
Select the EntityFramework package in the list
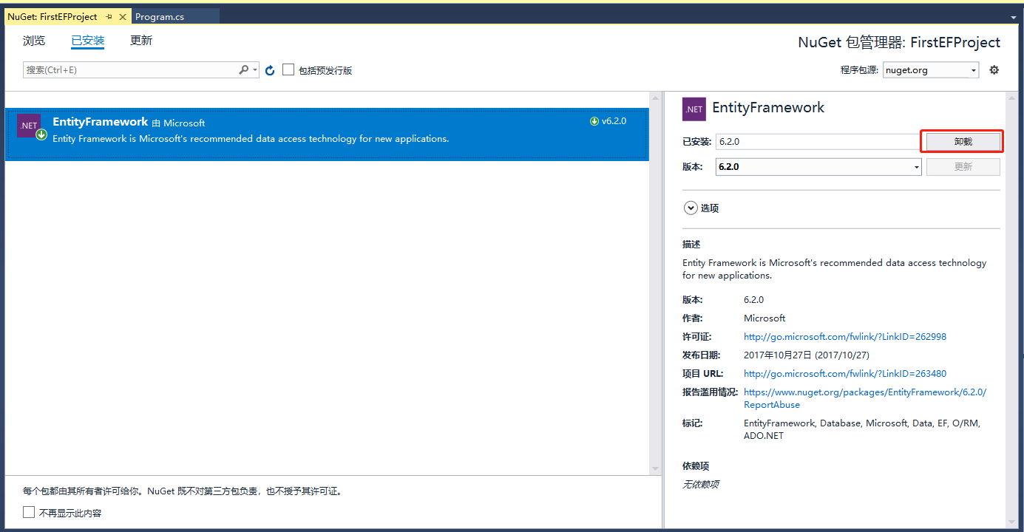327,134
